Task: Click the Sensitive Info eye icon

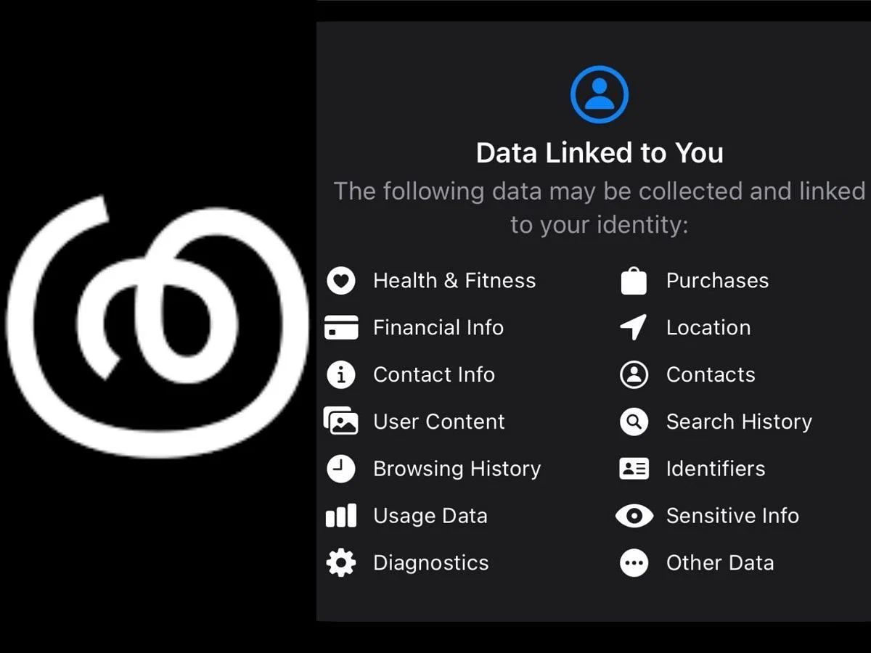Action: pos(634,516)
